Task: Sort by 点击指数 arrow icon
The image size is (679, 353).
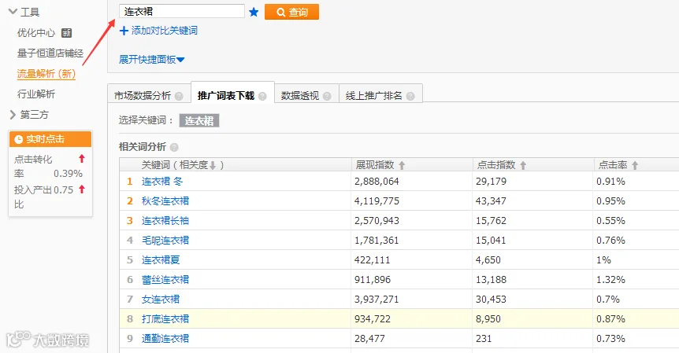Action: tap(523, 165)
